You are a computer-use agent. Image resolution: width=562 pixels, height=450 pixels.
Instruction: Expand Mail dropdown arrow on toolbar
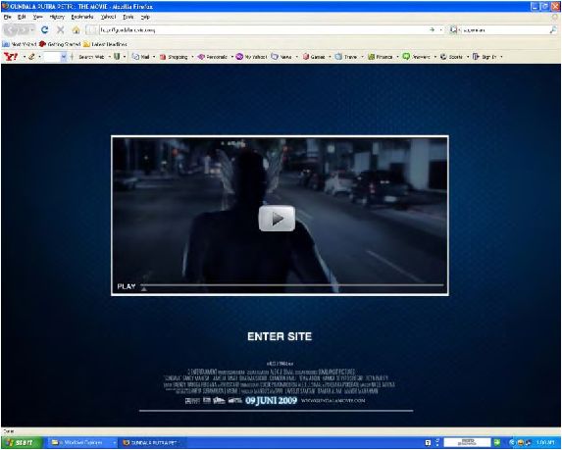point(154,57)
